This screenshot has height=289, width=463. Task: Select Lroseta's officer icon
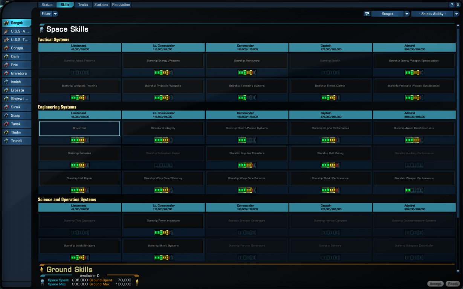click(6, 90)
